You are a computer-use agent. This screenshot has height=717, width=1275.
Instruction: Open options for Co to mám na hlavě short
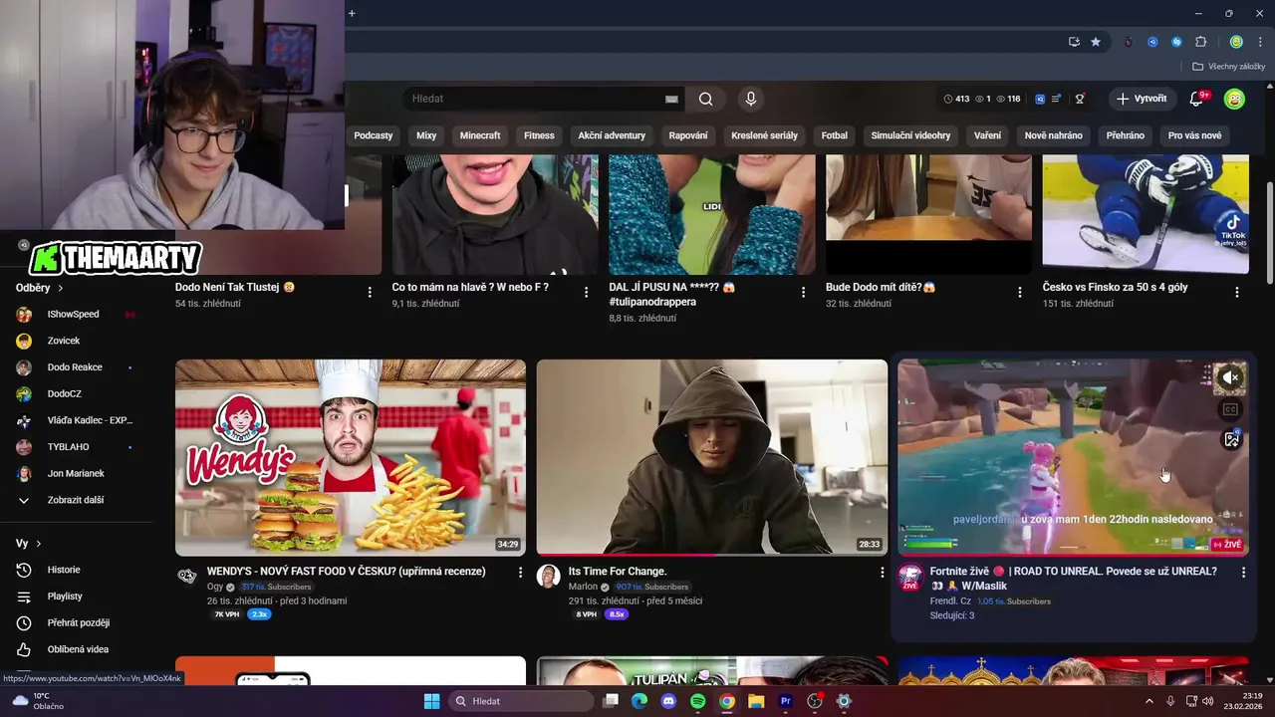coord(587,292)
